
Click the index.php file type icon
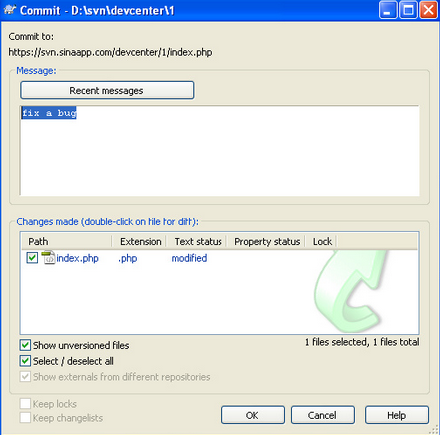[x=48, y=258]
